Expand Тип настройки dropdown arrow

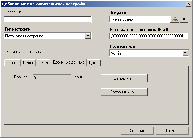[88, 36]
